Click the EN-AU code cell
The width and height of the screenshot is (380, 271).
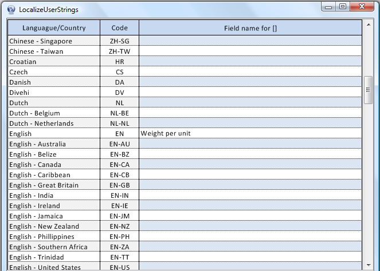[x=120, y=144]
